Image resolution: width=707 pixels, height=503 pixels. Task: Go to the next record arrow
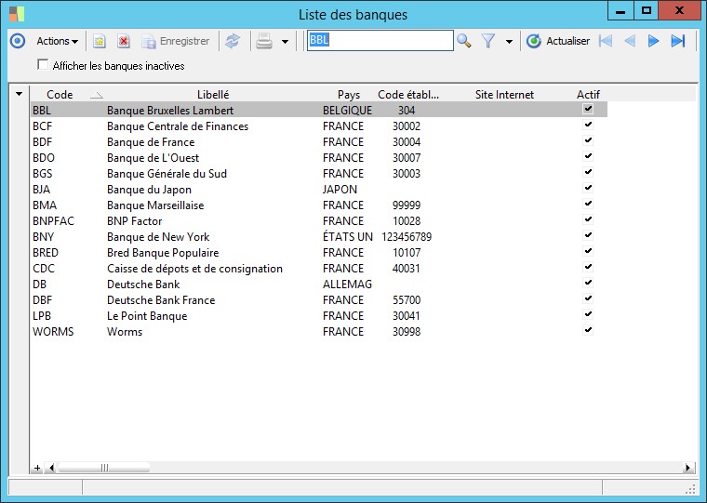654,41
